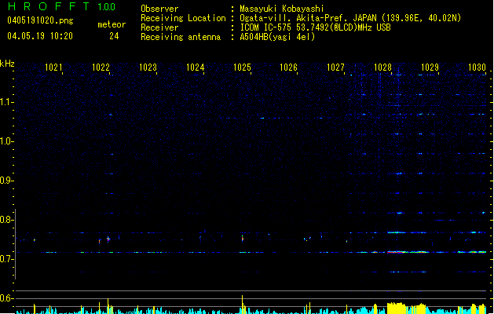The width and height of the screenshot is (494, 314).
Task: Click the wide yellow power block after 1028
Action: [x=397, y=308]
